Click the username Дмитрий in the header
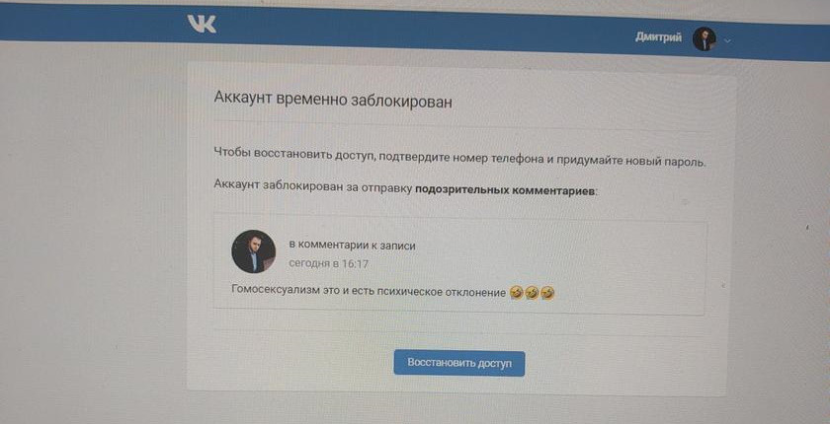830x424 pixels. point(658,37)
